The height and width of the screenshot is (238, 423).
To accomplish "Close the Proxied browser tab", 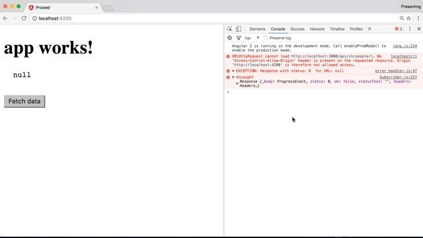I will coord(96,7).
